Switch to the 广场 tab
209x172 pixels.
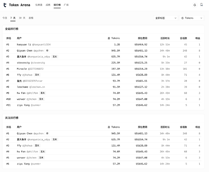pos(66,5)
